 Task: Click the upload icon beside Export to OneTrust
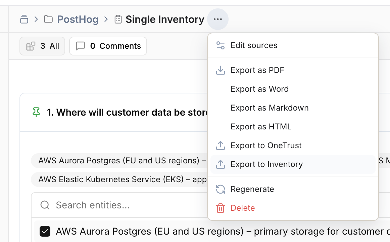pos(221,146)
